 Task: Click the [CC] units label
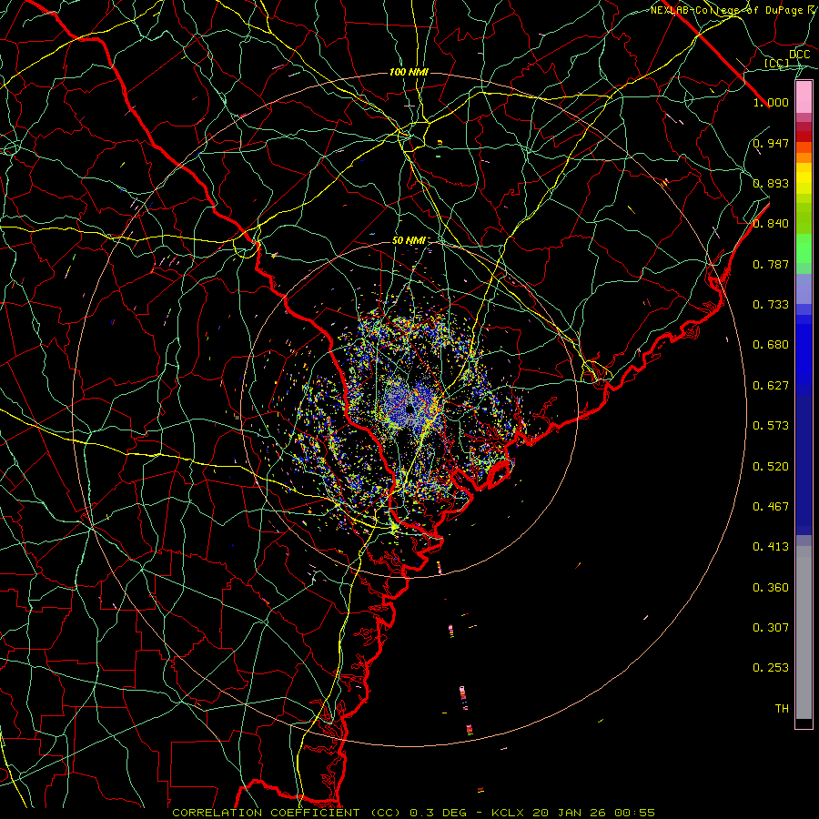click(x=777, y=63)
